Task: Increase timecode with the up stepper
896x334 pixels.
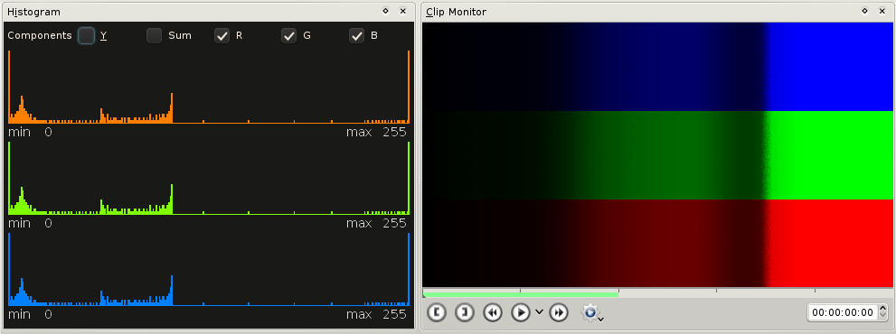Action: pyautogui.click(x=882, y=309)
